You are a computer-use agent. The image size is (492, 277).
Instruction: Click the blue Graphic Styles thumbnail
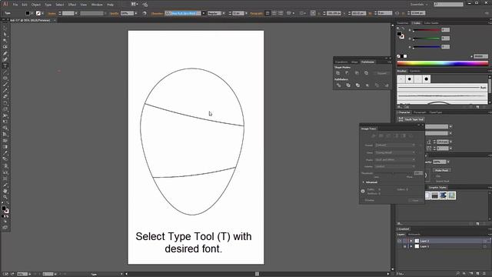pyautogui.click(x=443, y=195)
